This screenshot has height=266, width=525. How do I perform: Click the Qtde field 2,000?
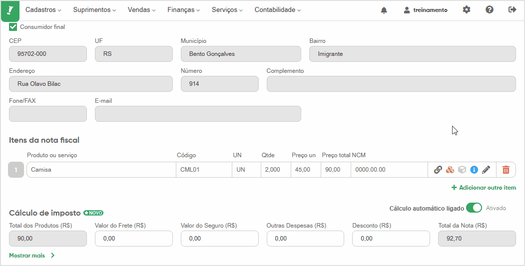[276, 170]
